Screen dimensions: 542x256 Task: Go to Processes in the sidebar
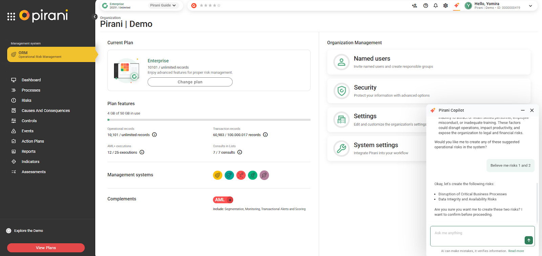31,90
